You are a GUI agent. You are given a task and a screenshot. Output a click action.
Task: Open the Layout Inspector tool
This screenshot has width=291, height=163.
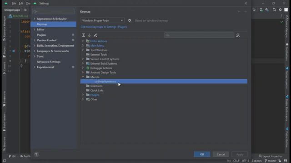[x=270, y=156]
